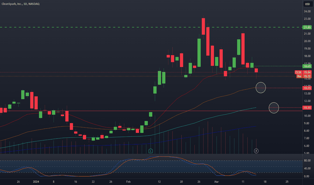
Task: Click the Pre 15.32 pre-market label
Action: coord(304,76)
